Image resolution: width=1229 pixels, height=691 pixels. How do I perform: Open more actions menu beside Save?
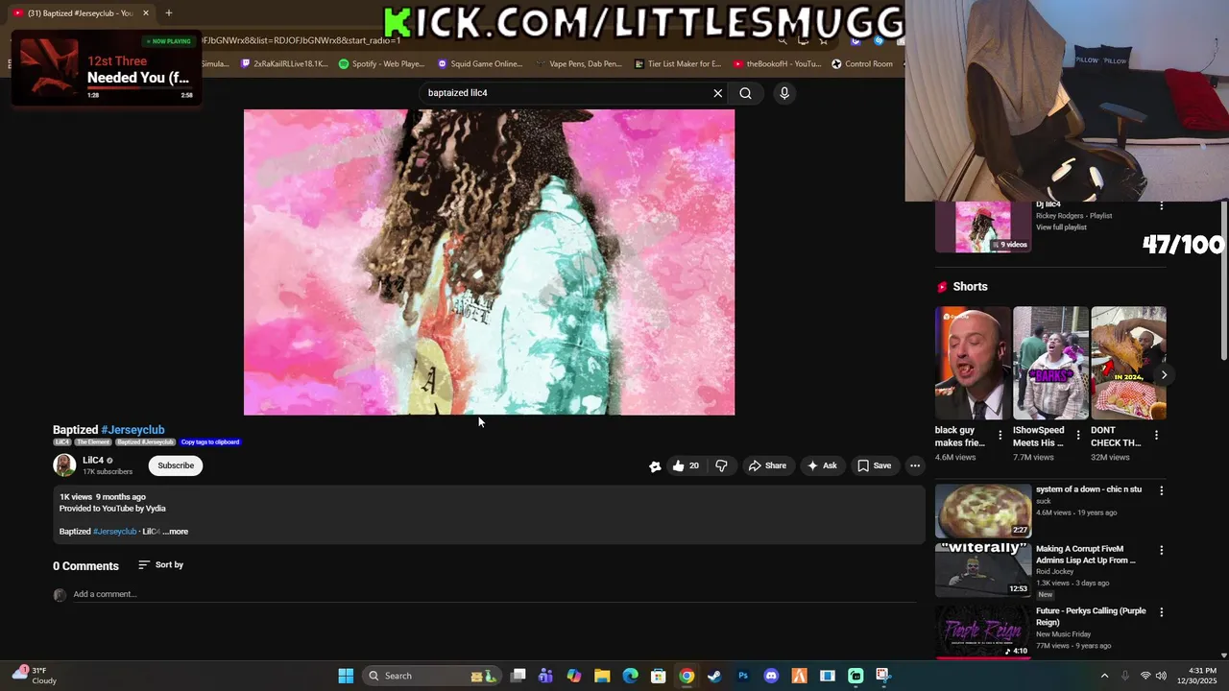915,465
